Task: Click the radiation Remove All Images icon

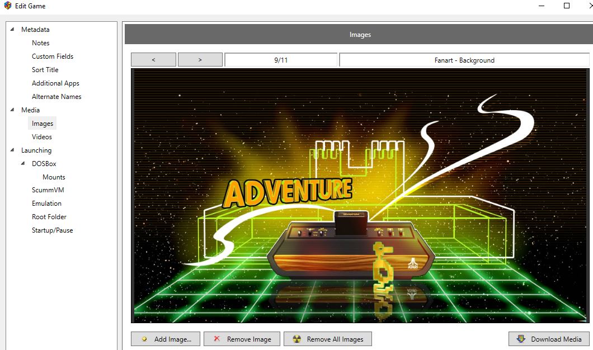Action: [297, 339]
